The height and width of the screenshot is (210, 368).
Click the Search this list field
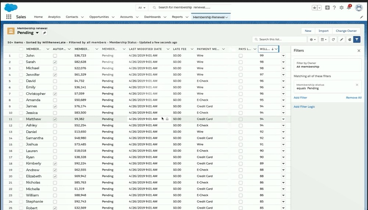(x=279, y=40)
